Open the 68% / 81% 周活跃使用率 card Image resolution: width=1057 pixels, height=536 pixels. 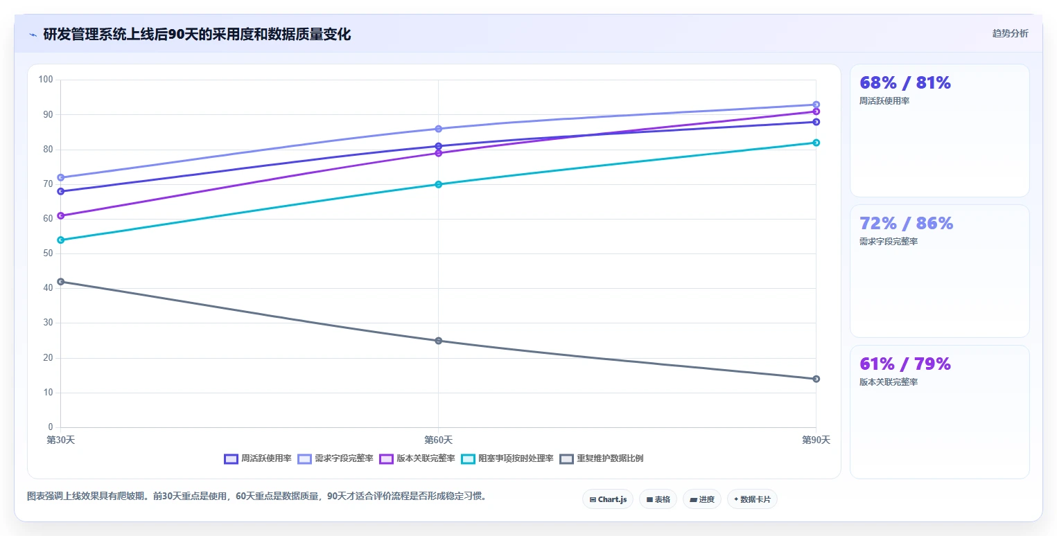point(939,130)
